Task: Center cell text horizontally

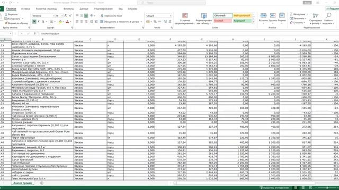Action: 82,22
